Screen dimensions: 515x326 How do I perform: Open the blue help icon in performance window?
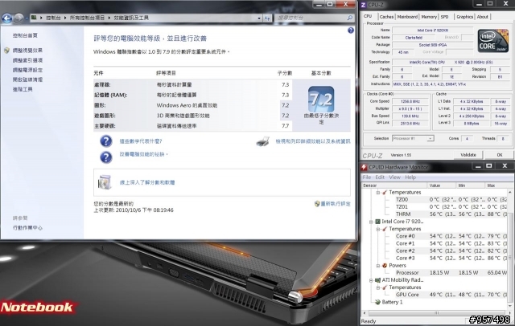coord(351,31)
